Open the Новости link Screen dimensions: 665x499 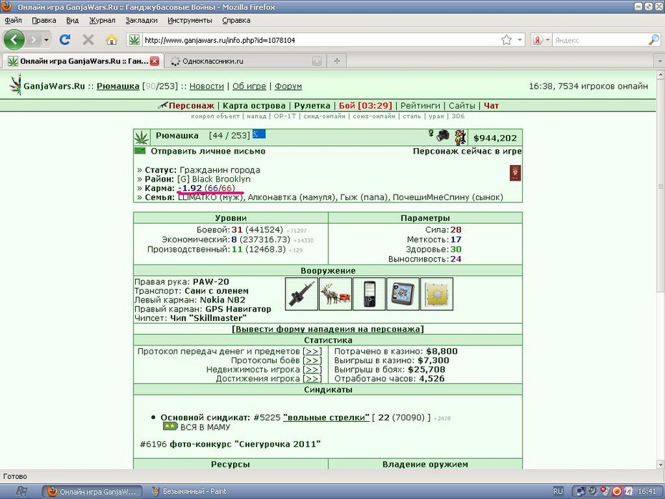(x=207, y=86)
